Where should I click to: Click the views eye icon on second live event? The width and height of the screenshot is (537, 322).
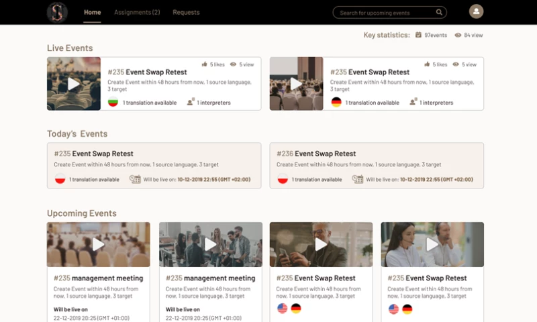[456, 64]
